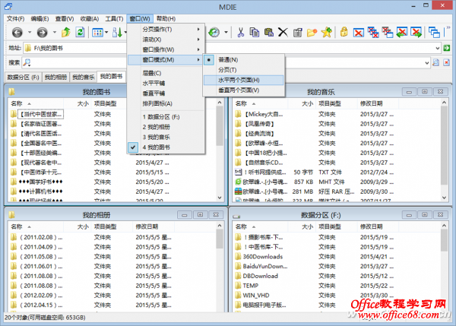Click the Close tabs to right icon
This screenshot has height=326, width=456.
point(416,32)
